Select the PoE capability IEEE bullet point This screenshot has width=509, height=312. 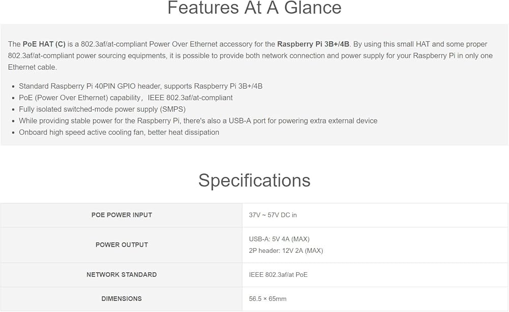126,97
